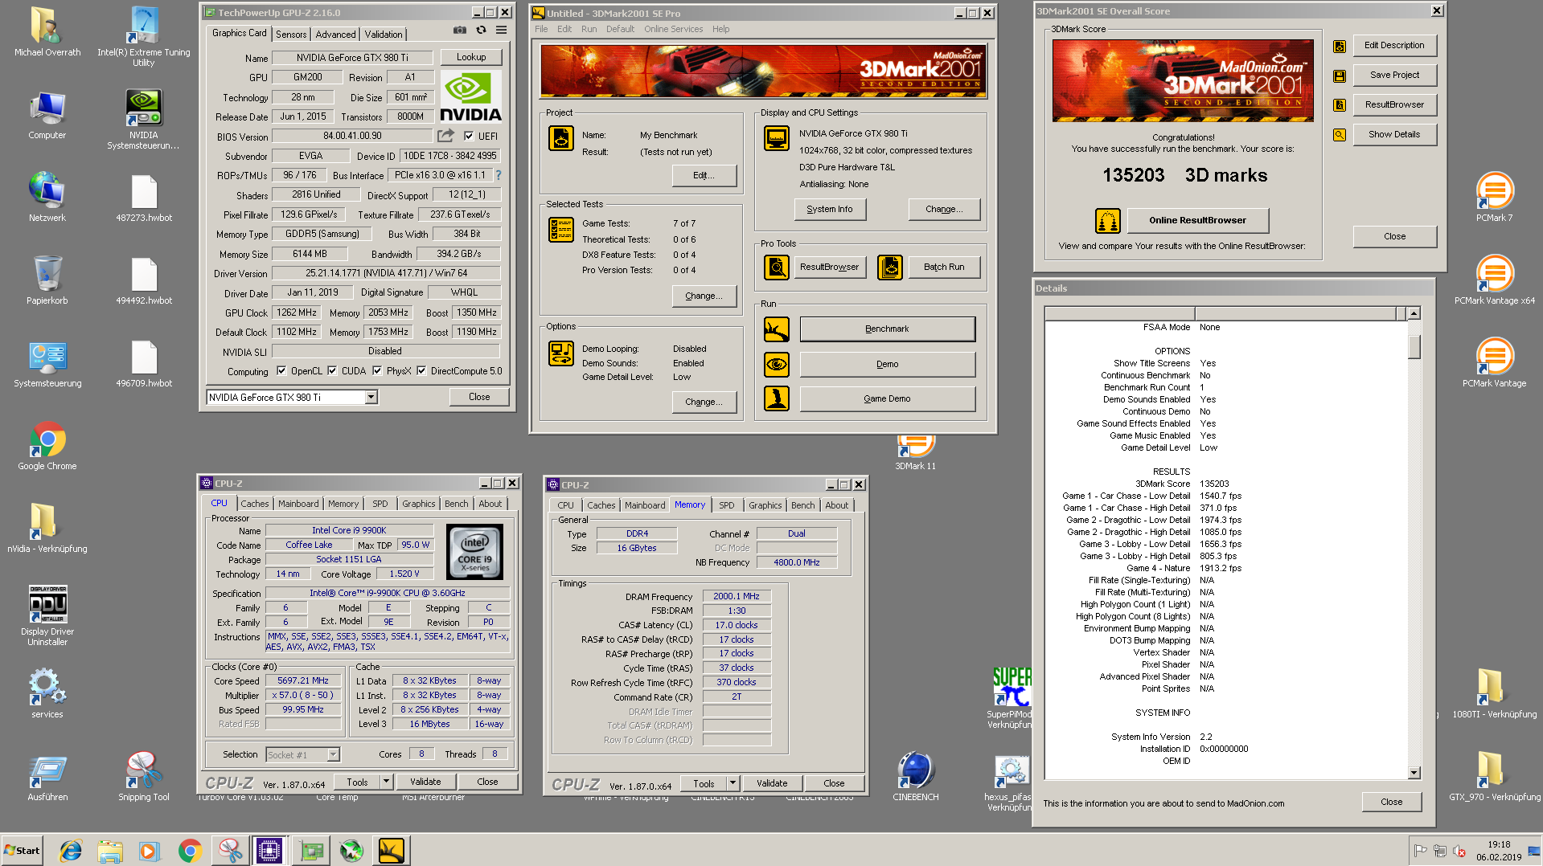Click the BIOS version export arrow icon

[445, 136]
